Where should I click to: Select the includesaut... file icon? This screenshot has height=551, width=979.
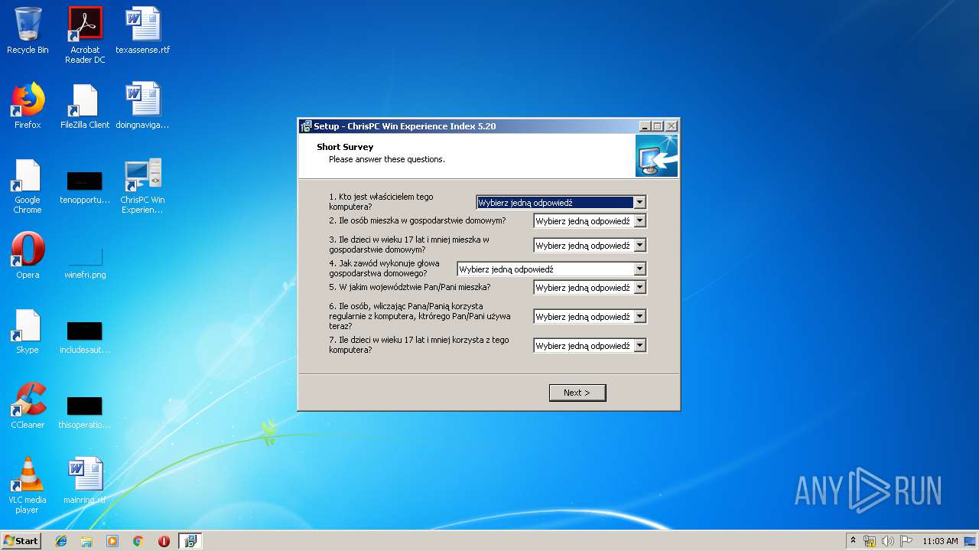pos(85,337)
